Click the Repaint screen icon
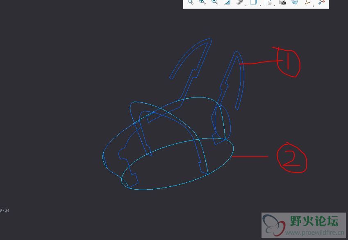348x240 pixels. [227, 2]
